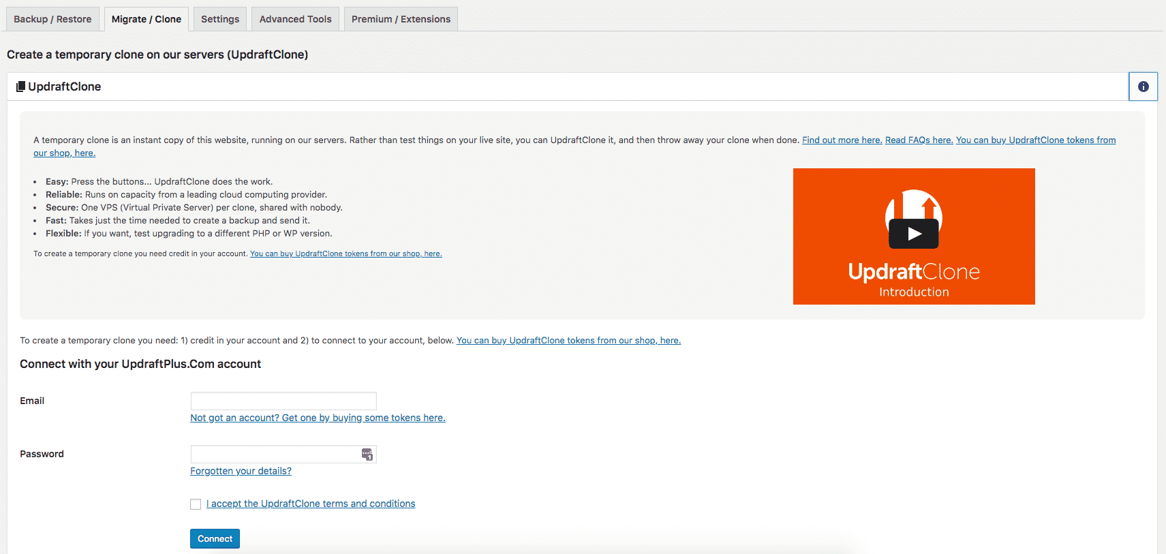Accept the UpdraftClone terms checkbox

pyautogui.click(x=196, y=504)
